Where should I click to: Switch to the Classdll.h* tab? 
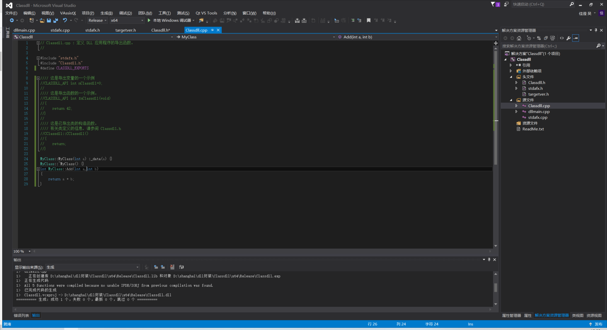click(x=160, y=30)
